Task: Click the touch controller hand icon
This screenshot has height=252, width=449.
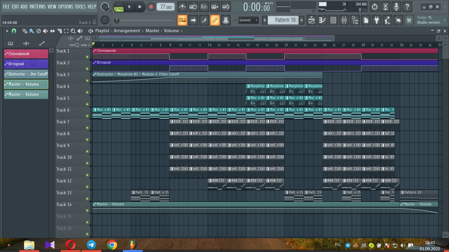Action: (x=398, y=20)
